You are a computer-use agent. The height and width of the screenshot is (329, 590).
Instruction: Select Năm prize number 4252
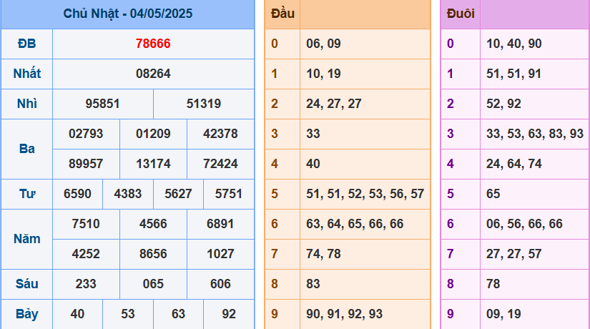[x=86, y=254]
